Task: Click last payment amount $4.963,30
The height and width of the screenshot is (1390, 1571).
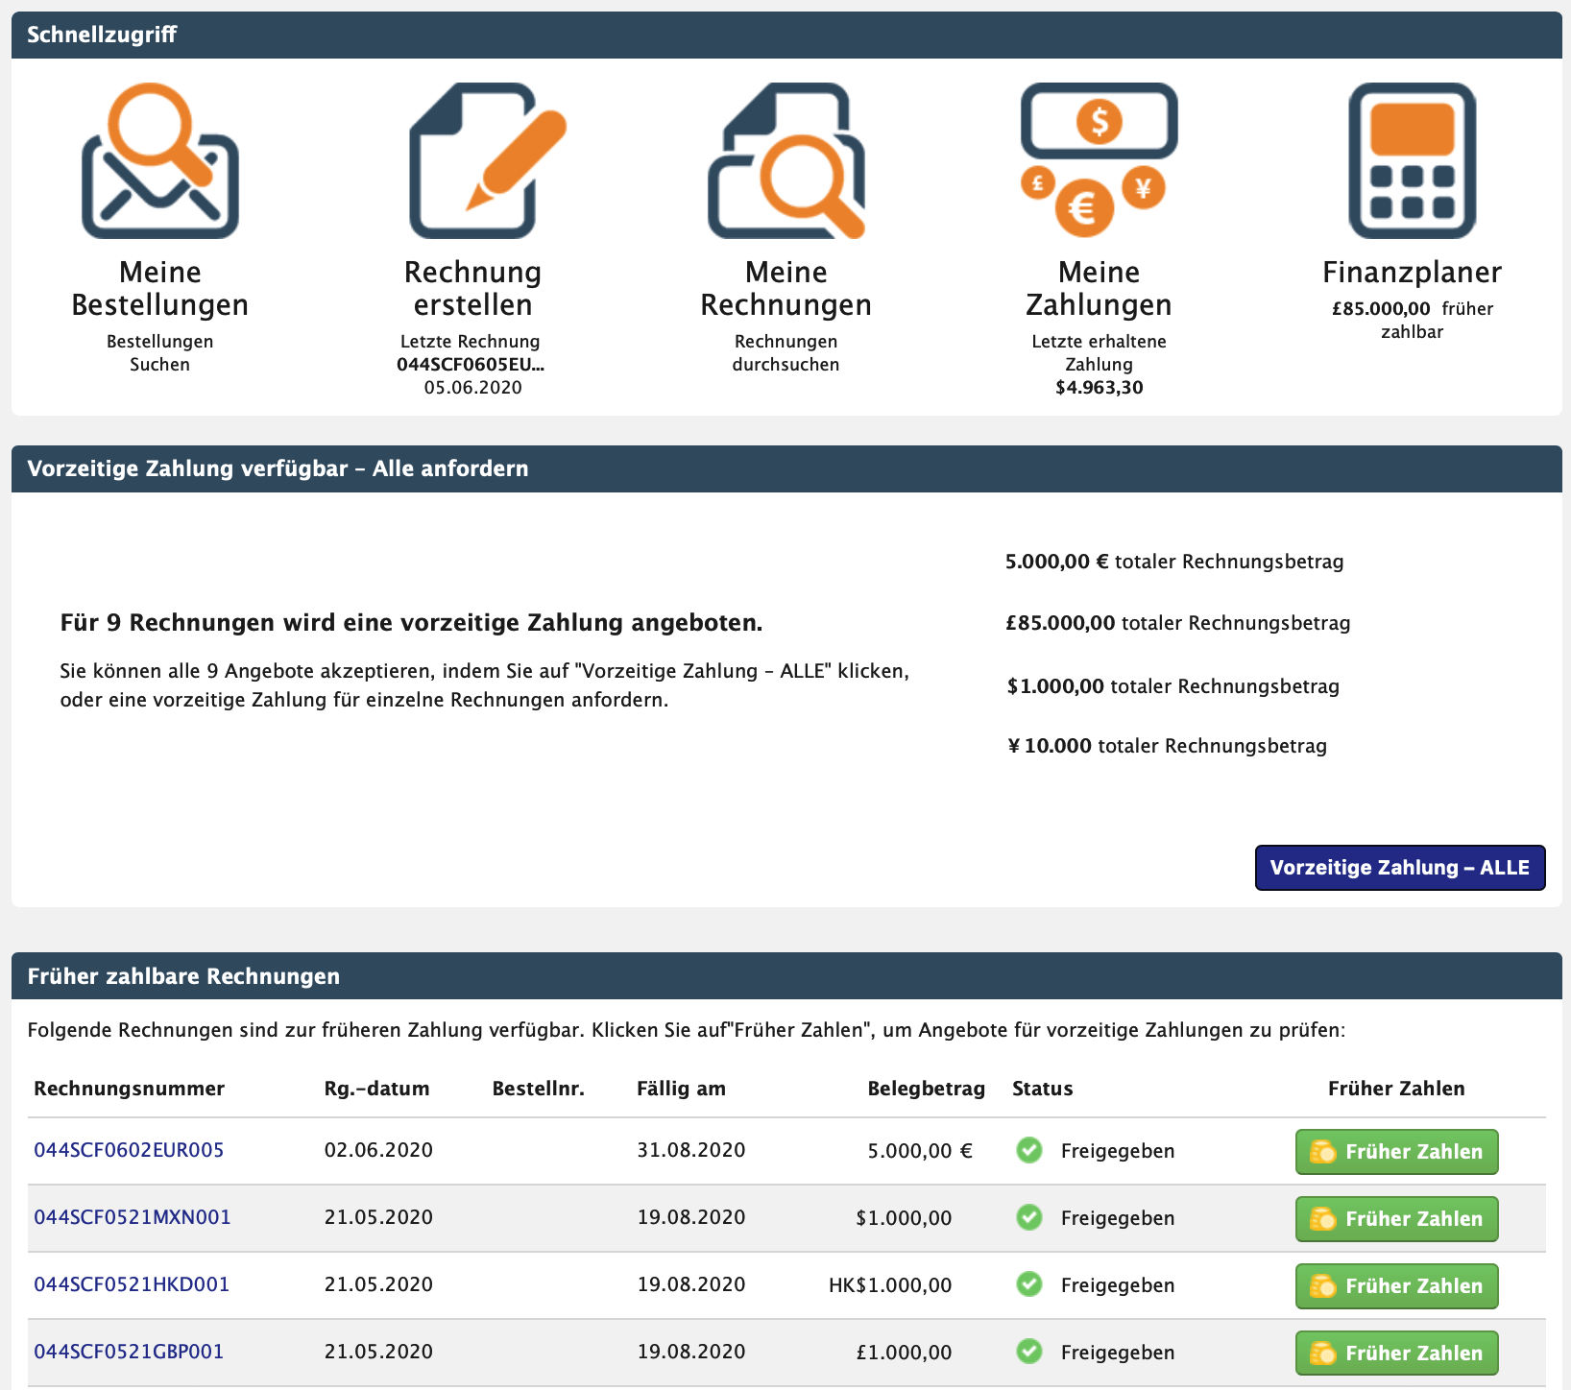Action: pos(1099,388)
